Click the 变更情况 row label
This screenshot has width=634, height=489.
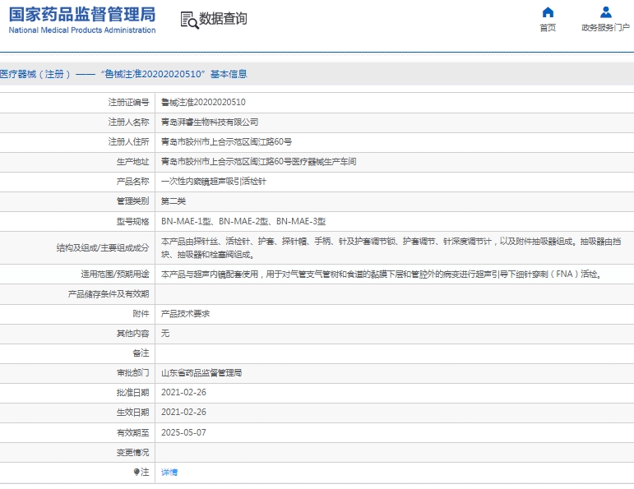tap(132, 452)
